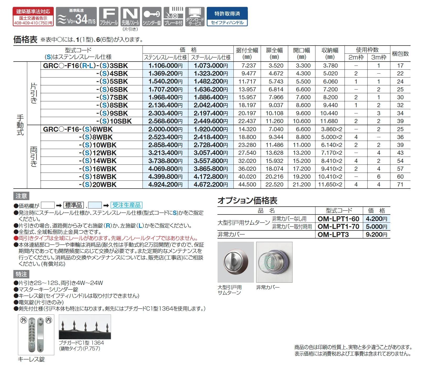Click option price 9,200円
The width and height of the screenshot is (426, 369).
[376, 235]
